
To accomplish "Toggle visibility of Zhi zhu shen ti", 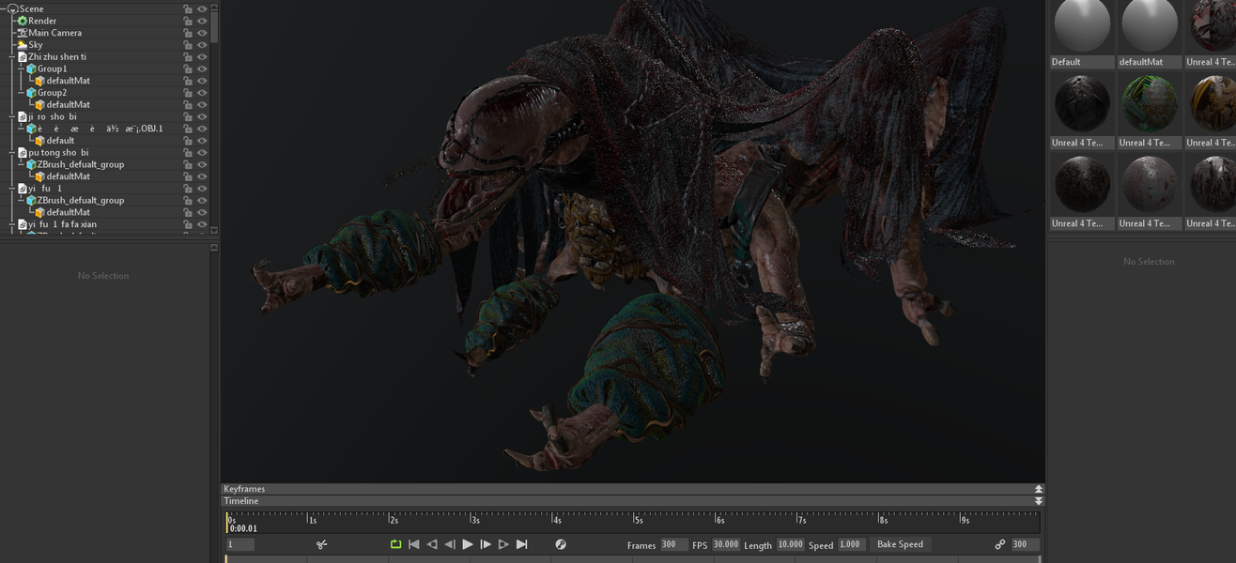I will [x=202, y=57].
